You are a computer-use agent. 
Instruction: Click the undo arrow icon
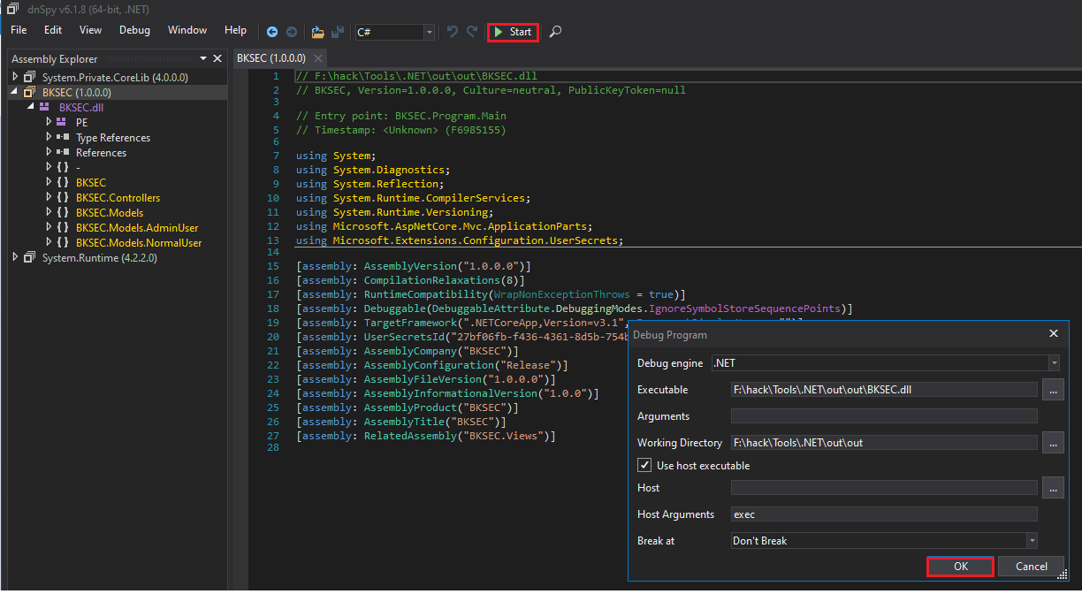click(x=453, y=32)
